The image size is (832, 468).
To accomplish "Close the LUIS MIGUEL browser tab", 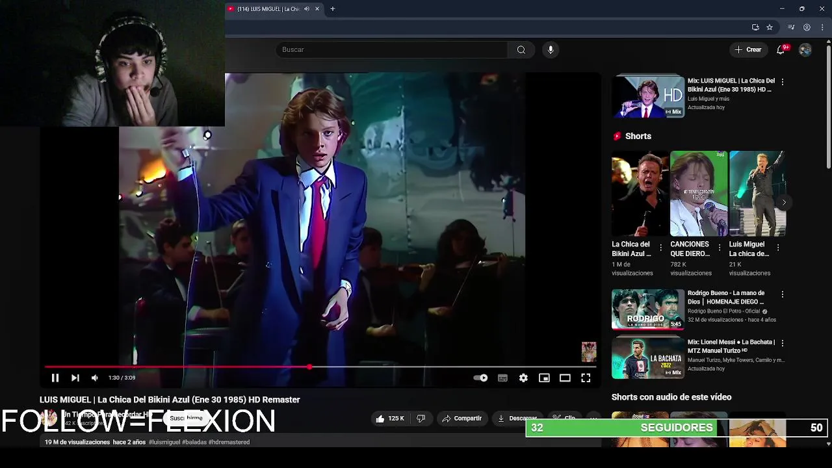I will pos(317,9).
